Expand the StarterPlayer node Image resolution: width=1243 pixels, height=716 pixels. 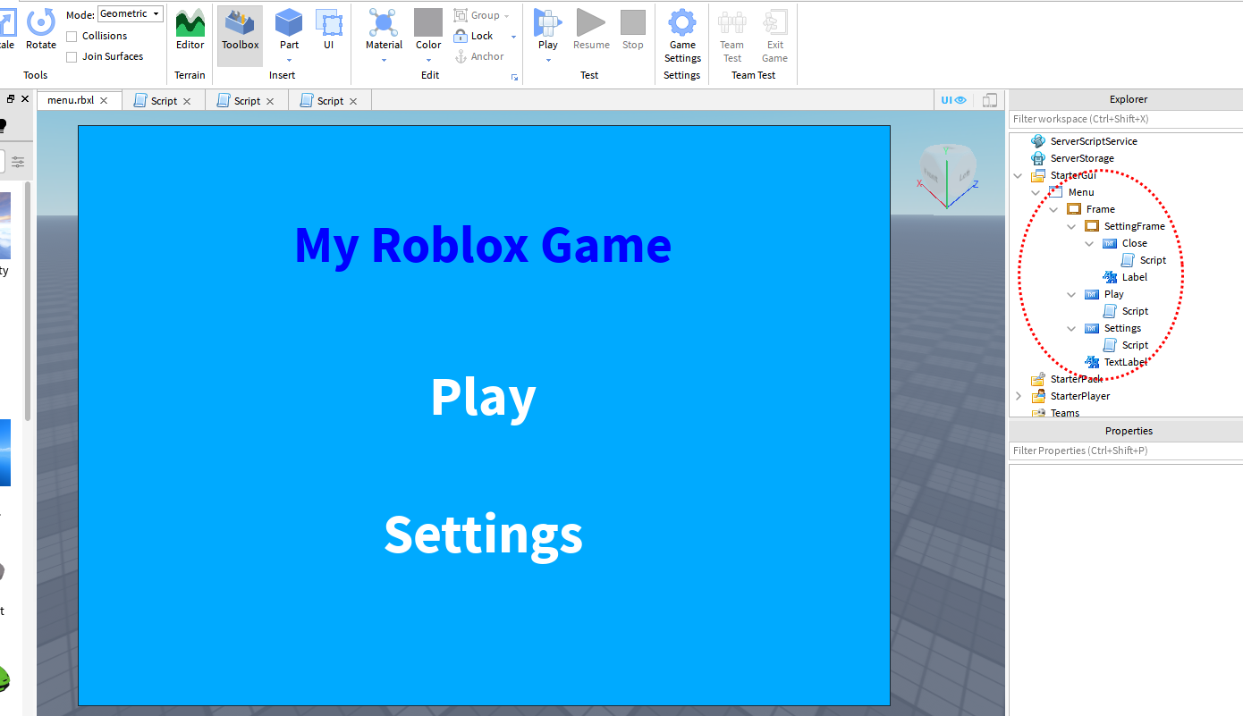tap(1018, 396)
